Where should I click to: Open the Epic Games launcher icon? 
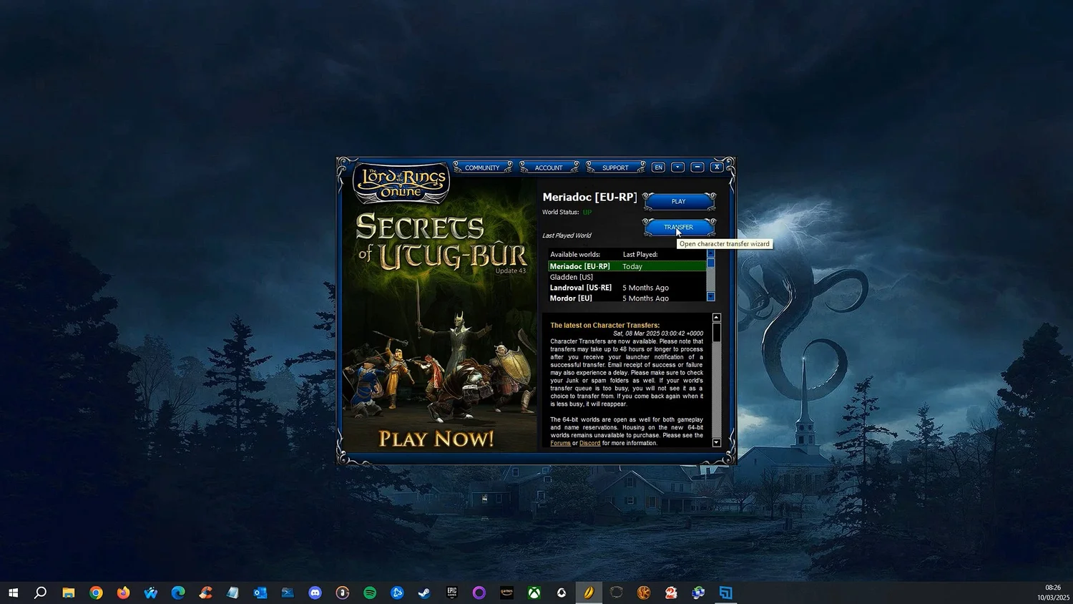[x=451, y=593]
